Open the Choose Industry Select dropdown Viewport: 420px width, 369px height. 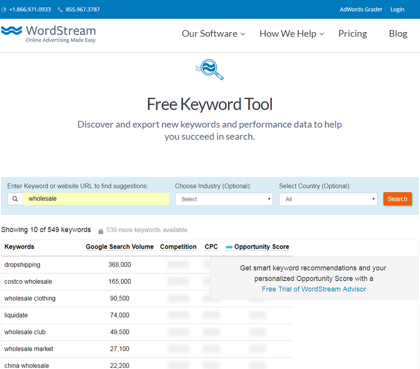tap(224, 199)
